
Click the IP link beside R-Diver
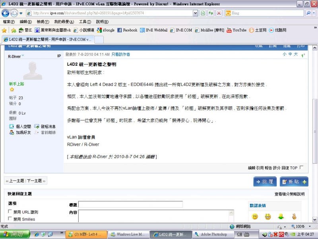click(59, 56)
